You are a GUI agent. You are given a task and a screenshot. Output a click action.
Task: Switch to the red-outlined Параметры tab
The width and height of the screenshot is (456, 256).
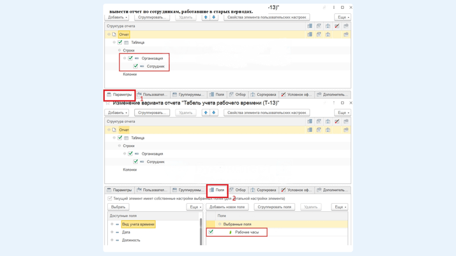point(119,94)
